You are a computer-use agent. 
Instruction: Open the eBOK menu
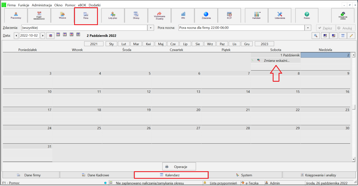pos(83,5)
